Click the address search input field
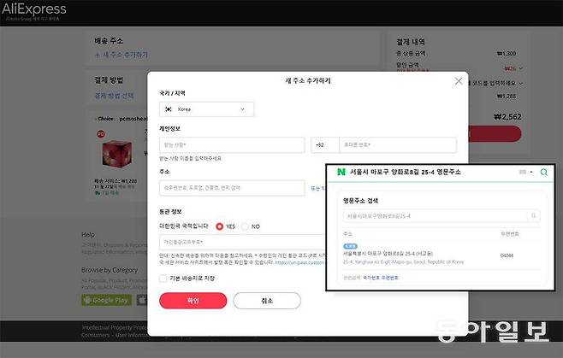563x358 pixels. point(232,188)
